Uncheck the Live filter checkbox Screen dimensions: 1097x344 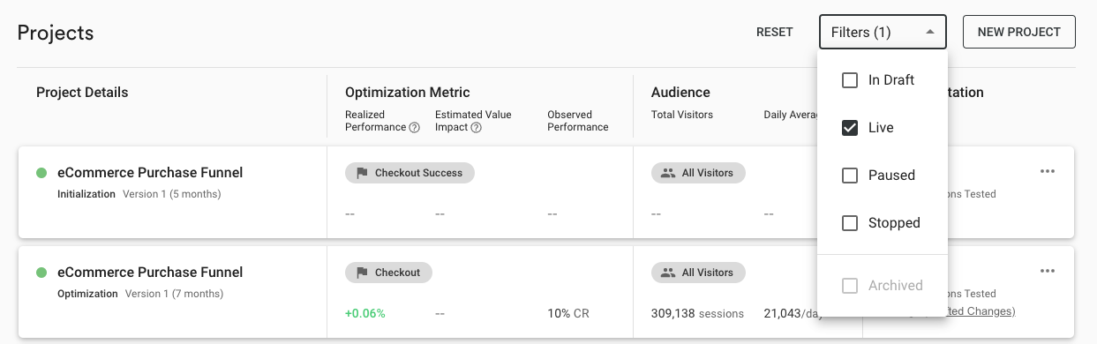pos(850,128)
